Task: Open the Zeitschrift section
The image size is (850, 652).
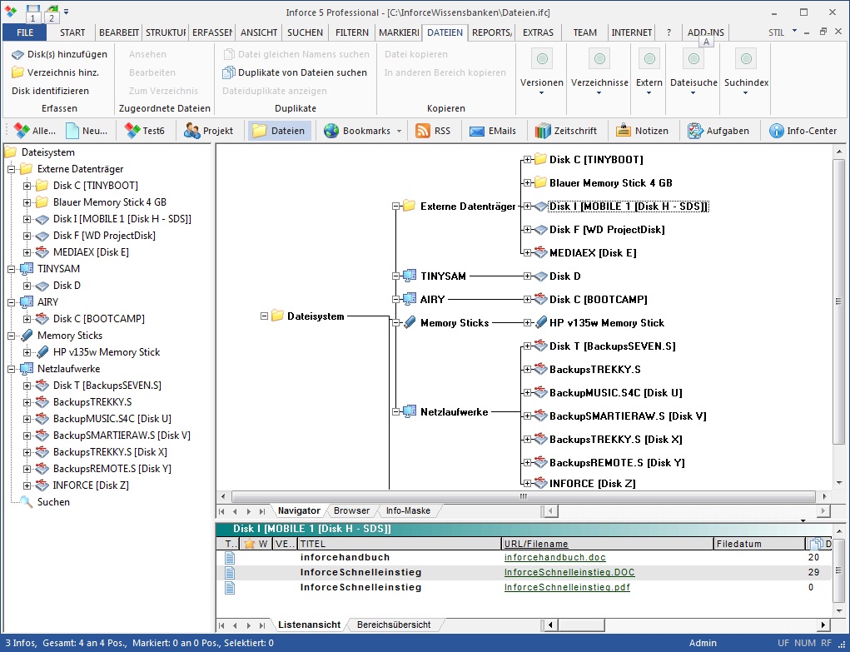Action: point(565,131)
